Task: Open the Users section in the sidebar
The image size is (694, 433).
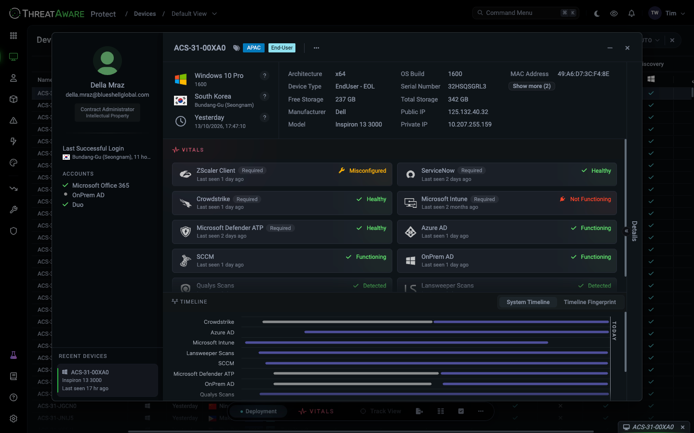Action: click(x=13, y=78)
